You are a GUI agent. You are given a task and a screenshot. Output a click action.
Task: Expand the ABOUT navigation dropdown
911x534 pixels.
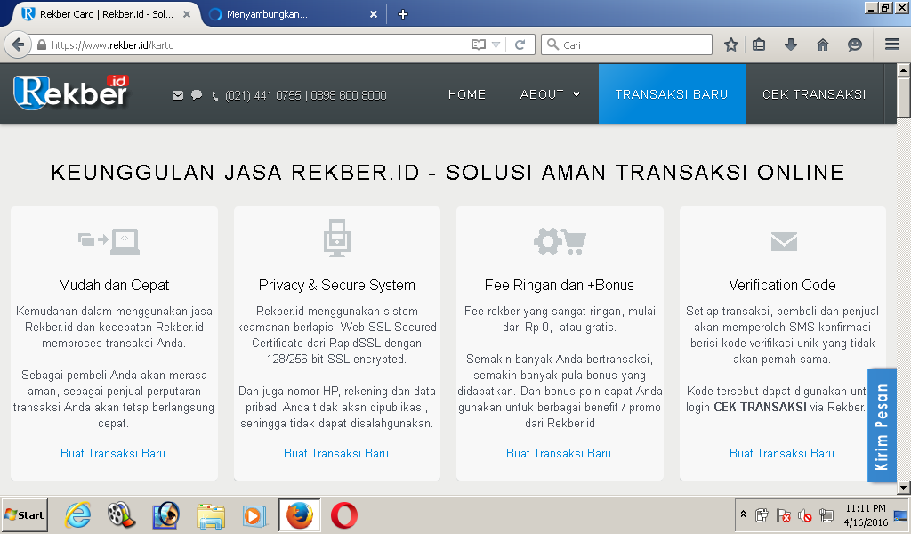coord(550,93)
